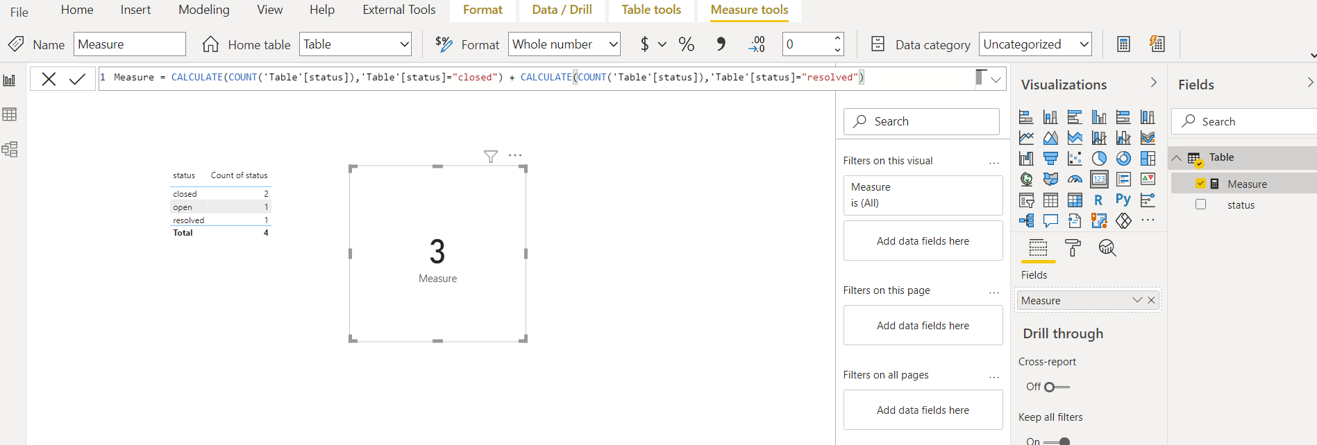Select the KPI visual

pyautogui.click(x=1148, y=180)
